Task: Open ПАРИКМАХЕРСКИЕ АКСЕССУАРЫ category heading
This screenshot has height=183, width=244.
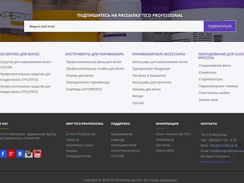Action: click(x=159, y=54)
